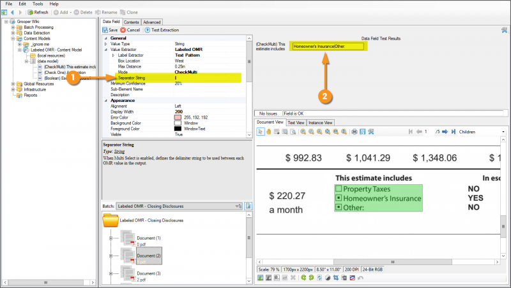Click the zoom out magnifier icon
This screenshot has width=511, height=288.
click(311, 132)
